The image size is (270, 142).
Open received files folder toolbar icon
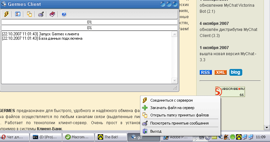pos(29,14)
